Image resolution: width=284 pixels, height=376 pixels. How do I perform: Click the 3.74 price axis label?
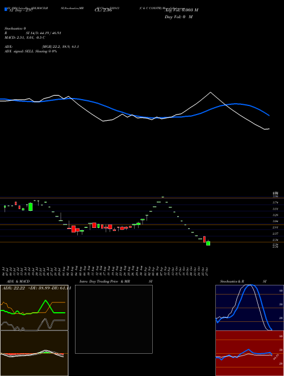[x=275, y=202]
